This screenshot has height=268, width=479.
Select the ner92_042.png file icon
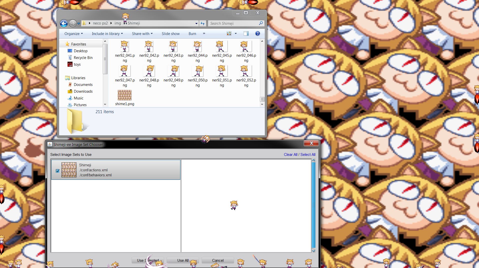click(149, 46)
